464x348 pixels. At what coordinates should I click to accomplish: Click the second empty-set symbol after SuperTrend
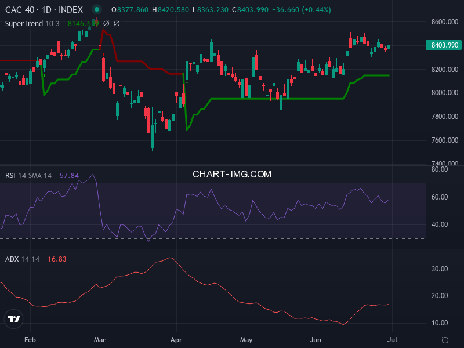(117, 23)
